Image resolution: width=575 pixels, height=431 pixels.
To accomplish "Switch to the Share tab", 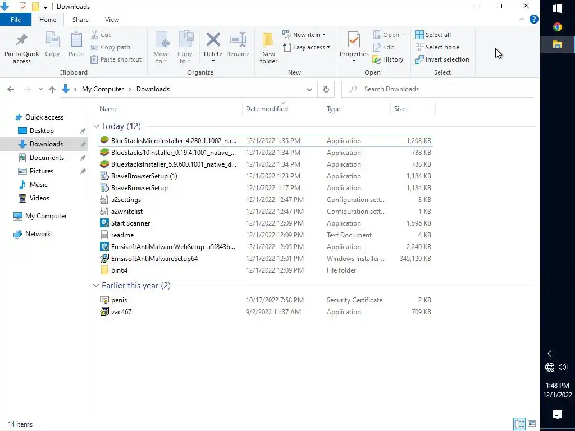I will [80, 20].
